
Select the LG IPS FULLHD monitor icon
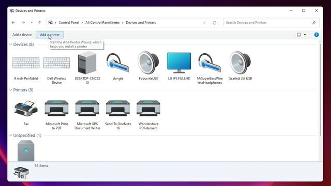[179, 63]
